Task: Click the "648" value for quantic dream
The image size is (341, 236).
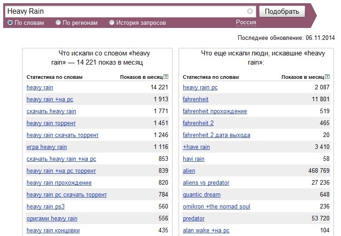Action: point(324,195)
